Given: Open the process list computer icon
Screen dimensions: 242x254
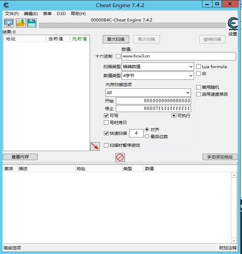Looking at the screenshot, I should pyautogui.click(x=9, y=23).
